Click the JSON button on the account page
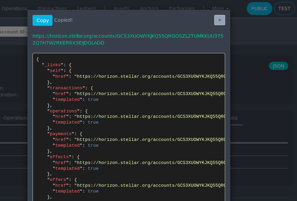The width and height of the screenshot is (297, 201). [x=278, y=66]
